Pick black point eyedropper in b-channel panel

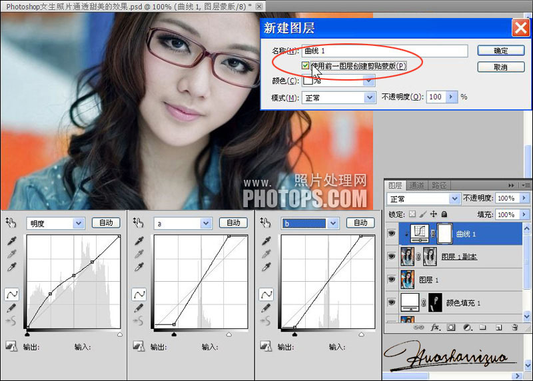click(x=266, y=241)
